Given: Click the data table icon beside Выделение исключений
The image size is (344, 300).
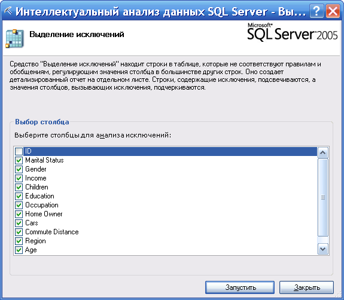Looking at the screenshot, I should (x=14, y=39).
